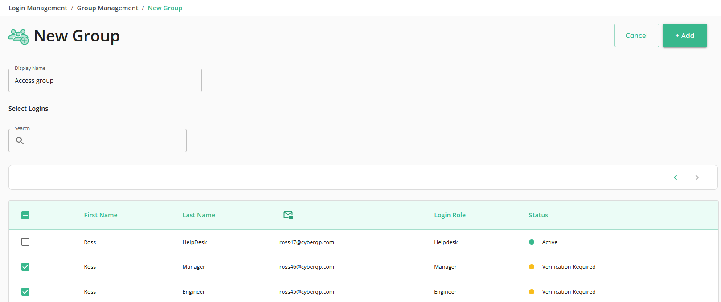Click Helpdesk login role cell
Screen dimensions: 721x302
(446, 242)
